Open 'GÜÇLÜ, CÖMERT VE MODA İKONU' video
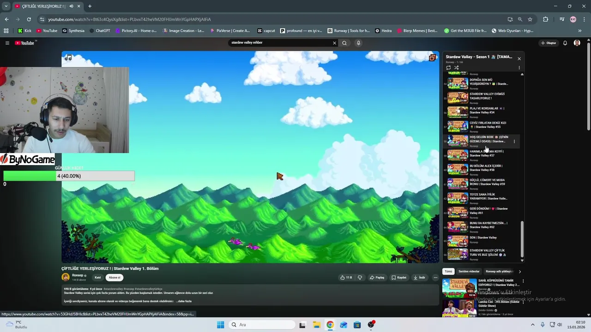 (482, 184)
